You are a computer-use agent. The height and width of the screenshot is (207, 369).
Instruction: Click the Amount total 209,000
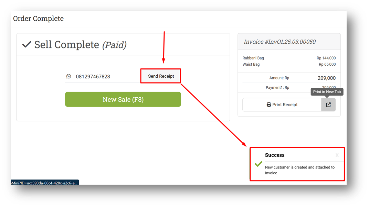point(326,78)
